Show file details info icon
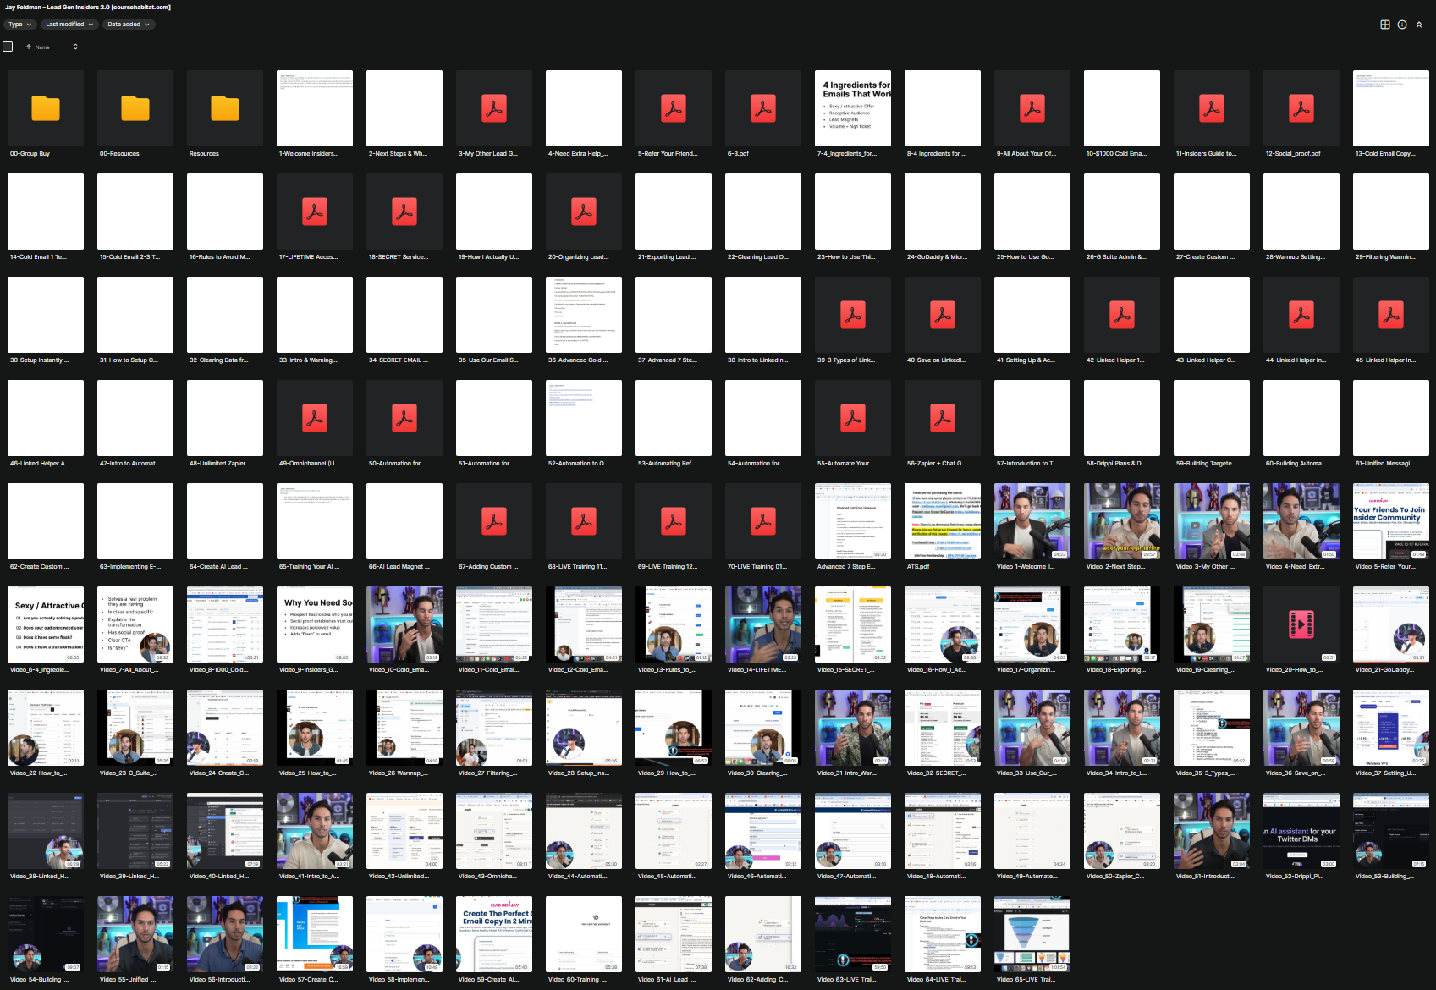The height and width of the screenshot is (990, 1436). tap(1402, 25)
